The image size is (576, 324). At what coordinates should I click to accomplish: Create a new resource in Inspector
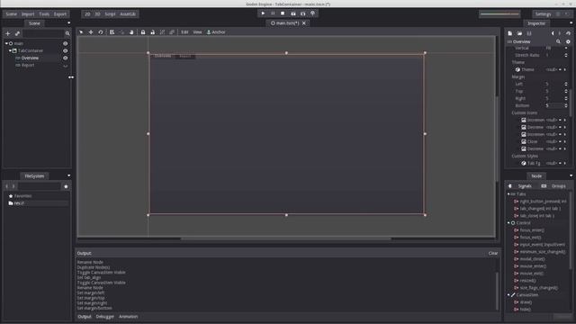click(x=510, y=33)
